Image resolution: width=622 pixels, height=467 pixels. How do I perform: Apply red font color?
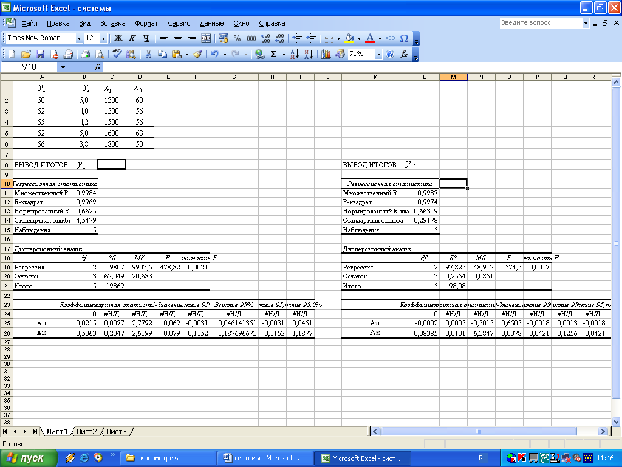coord(370,38)
